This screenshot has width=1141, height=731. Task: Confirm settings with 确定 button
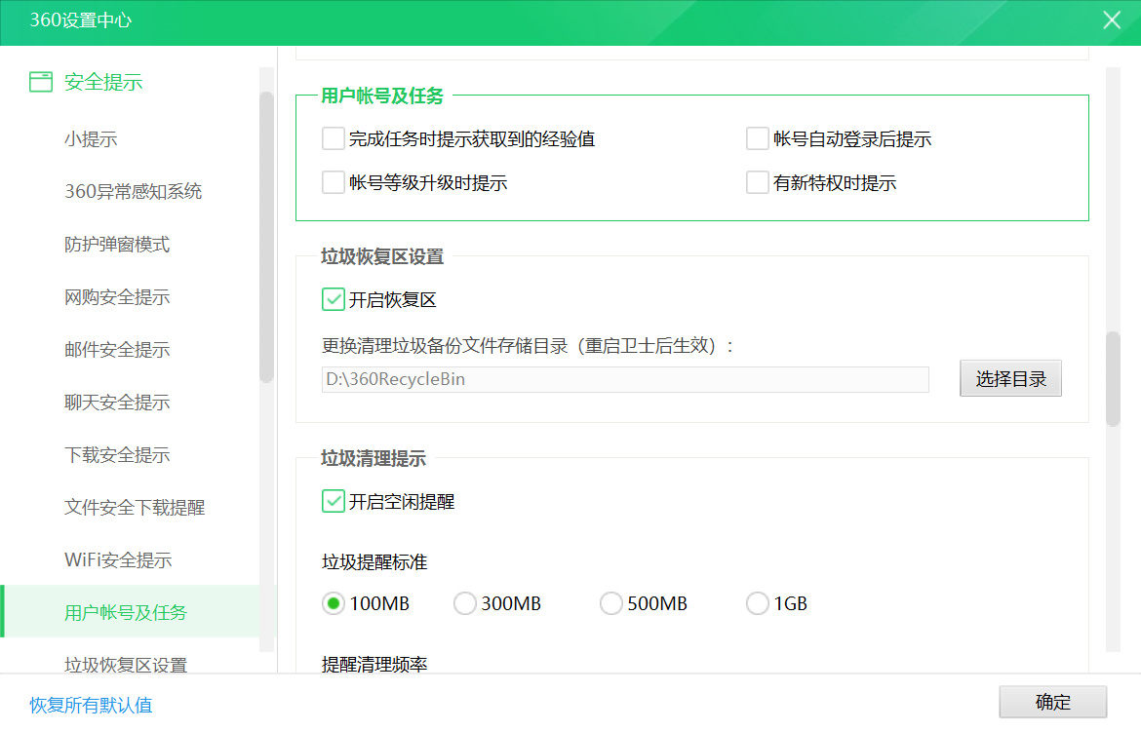click(x=1053, y=702)
